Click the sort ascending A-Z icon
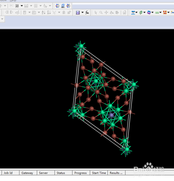The height and width of the screenshot is (181, 174). [x=43, y=13]
